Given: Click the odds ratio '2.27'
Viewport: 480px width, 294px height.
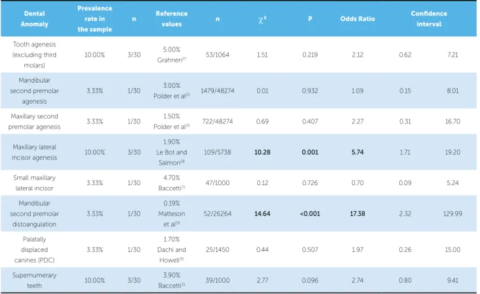Looking at the screenshot, I should coord(358,122).
